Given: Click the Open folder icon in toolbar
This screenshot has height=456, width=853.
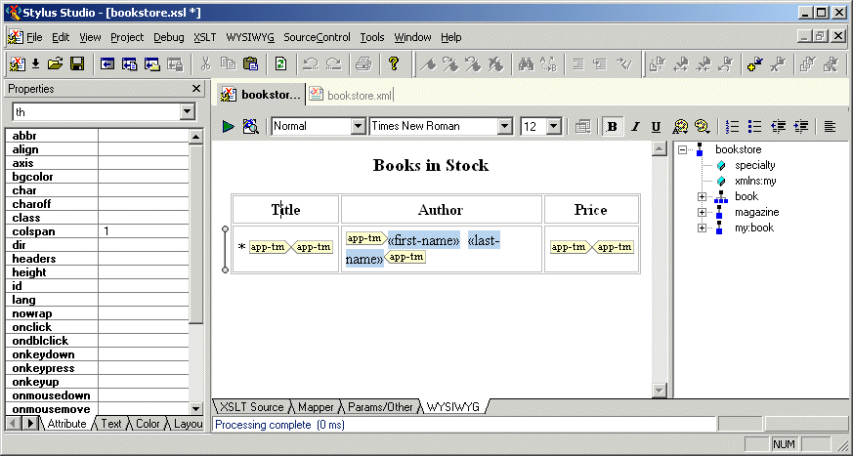Looking at the screenshot, I should (x=56, y=64).
